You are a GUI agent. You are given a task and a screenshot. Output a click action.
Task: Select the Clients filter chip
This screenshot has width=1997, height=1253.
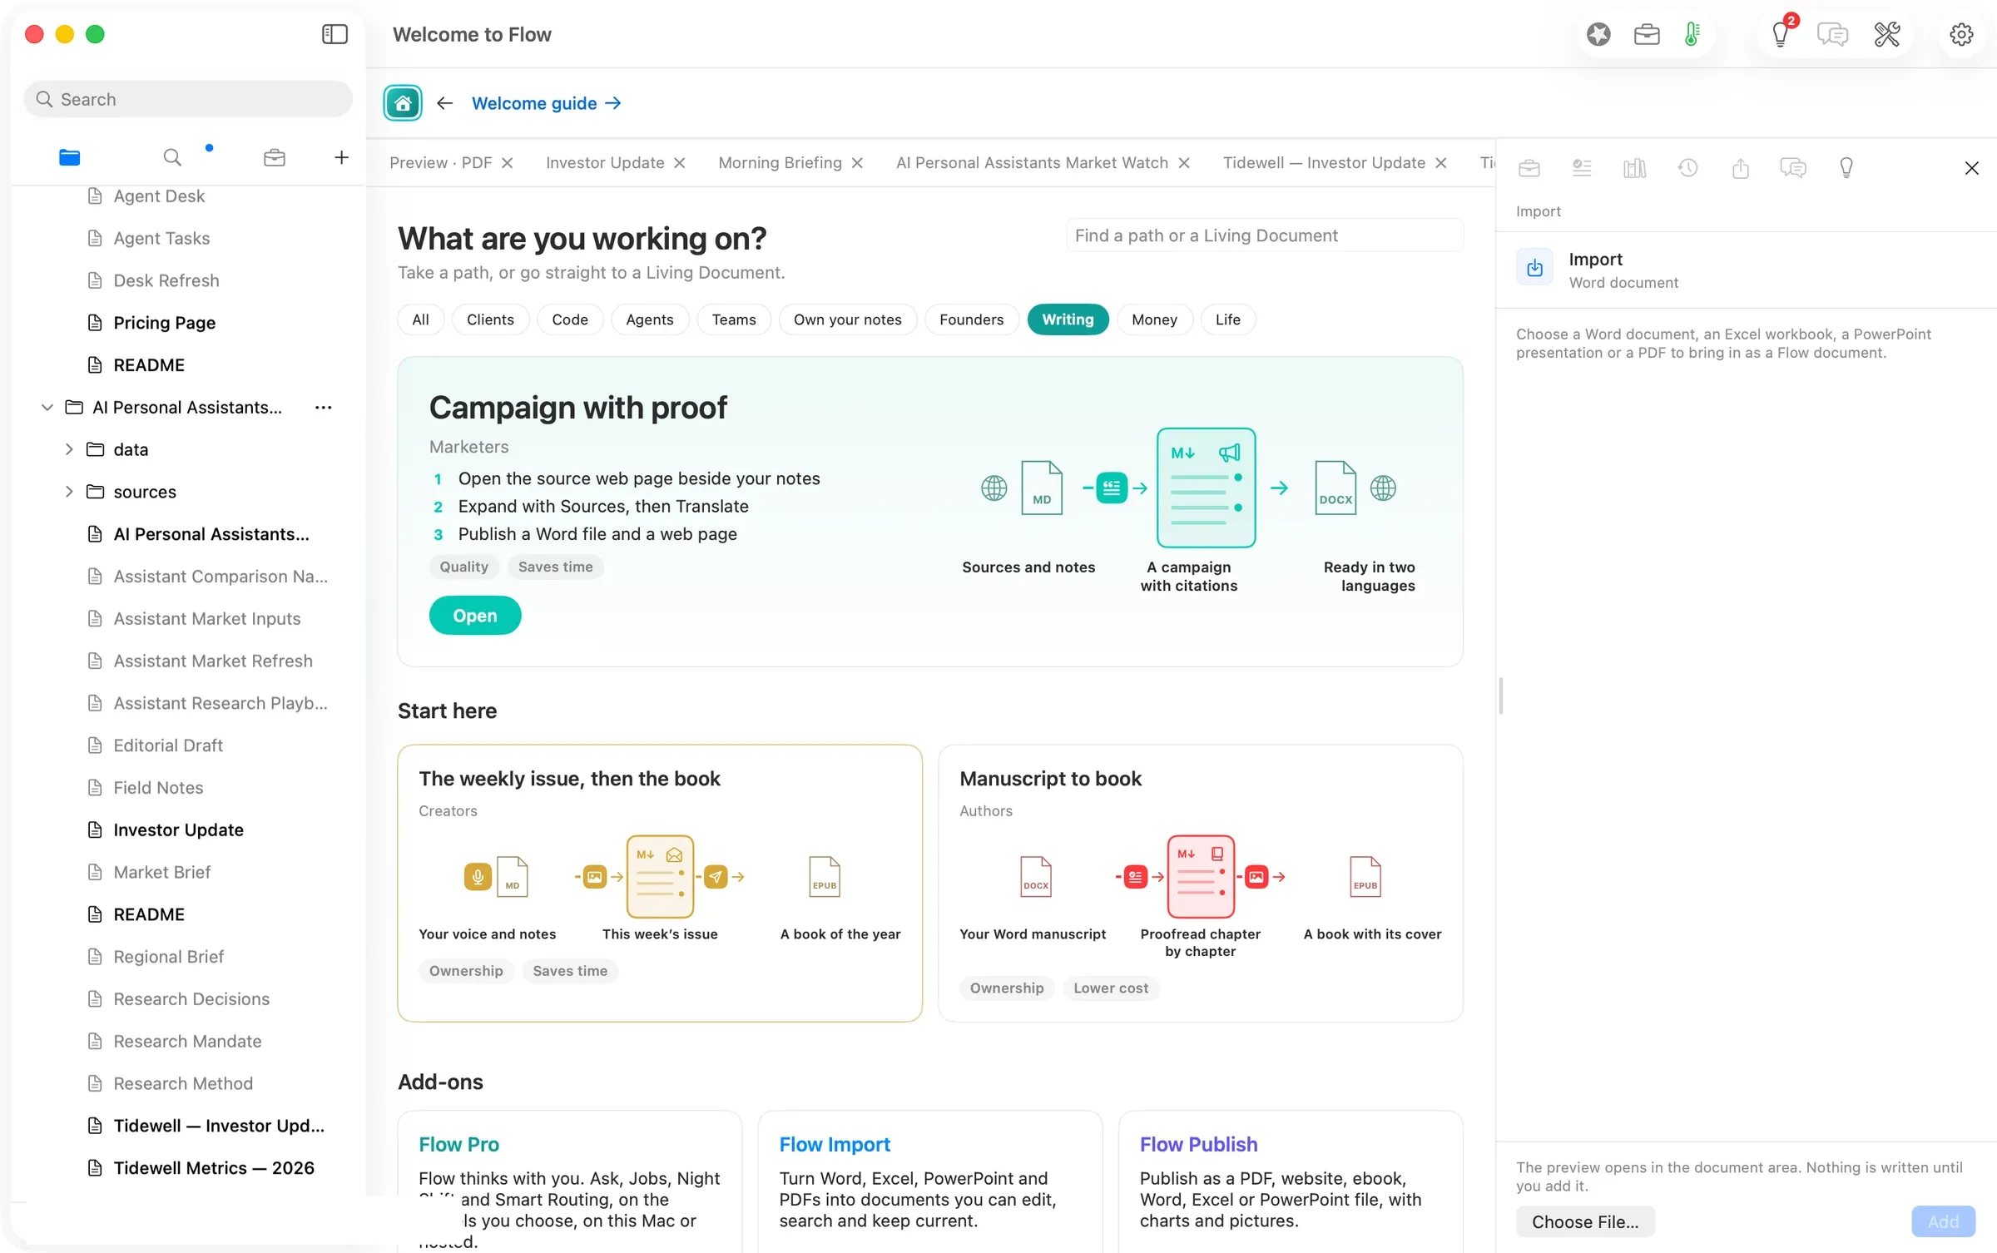[x=490, y=319]
